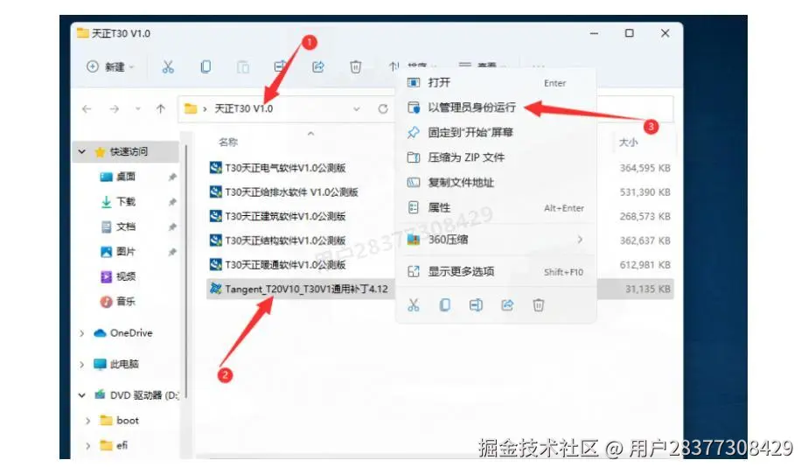Click the pin icon next to 桌面
The height and width of the screenshot is (474, 808).
coord(172,178)
